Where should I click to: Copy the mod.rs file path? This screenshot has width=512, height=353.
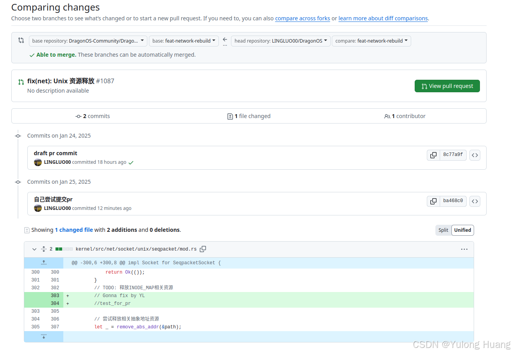[x=203, y=249]
